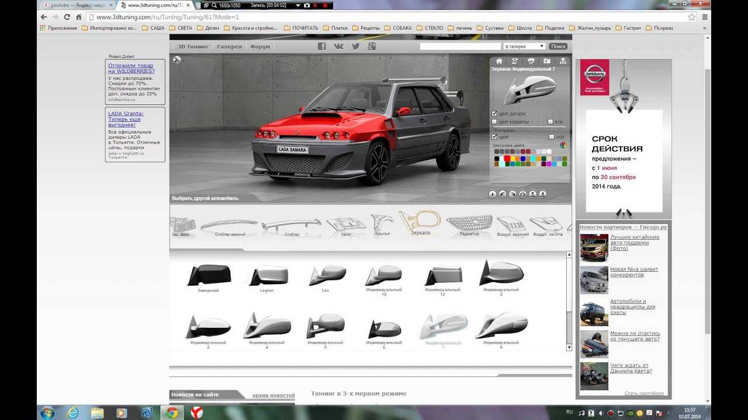Select the Крылья parts category
Viewport: 748px width, 420px height.
pyautogui.click(x=382, y=225)
